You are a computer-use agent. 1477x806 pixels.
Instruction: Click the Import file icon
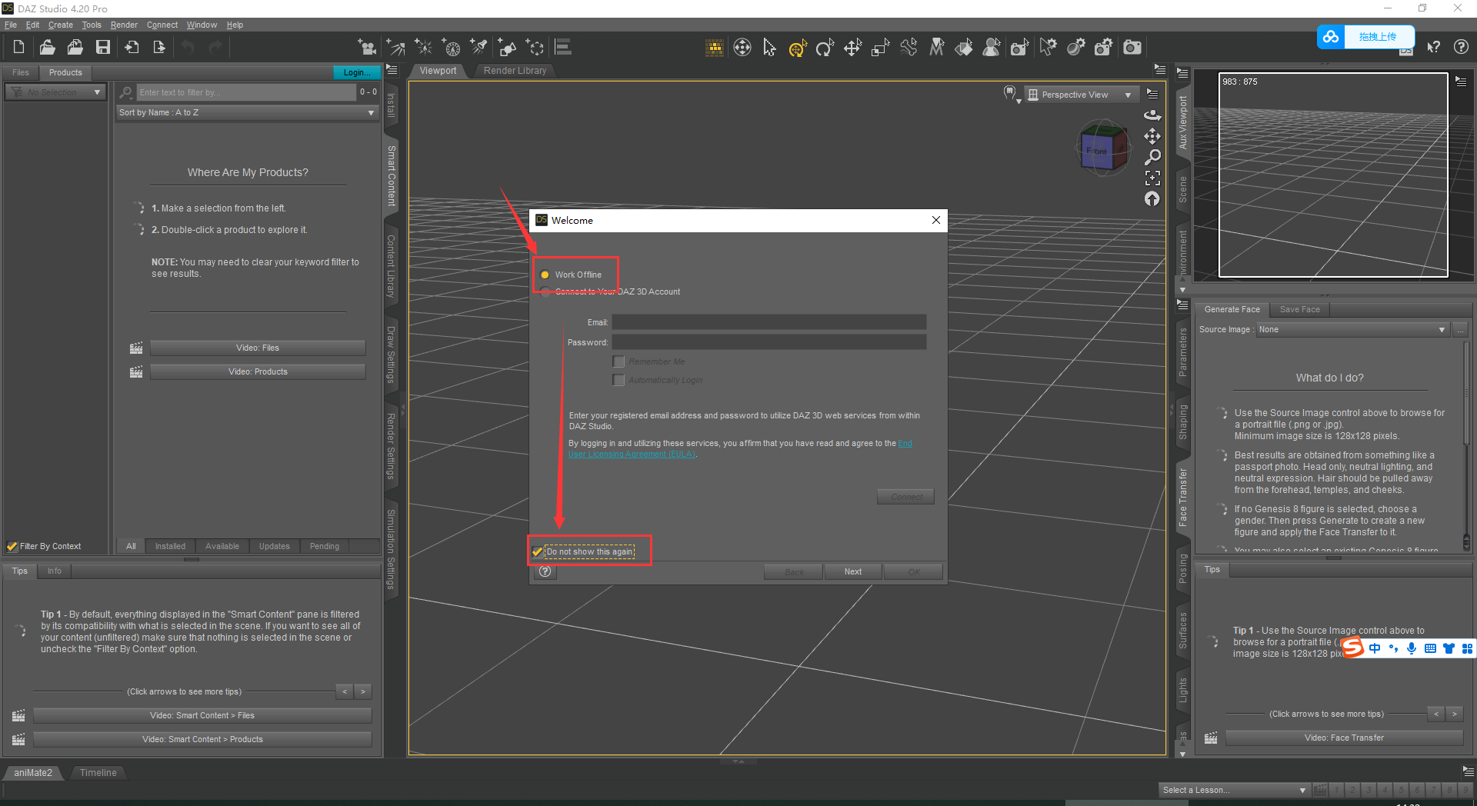tap(132, 48)
